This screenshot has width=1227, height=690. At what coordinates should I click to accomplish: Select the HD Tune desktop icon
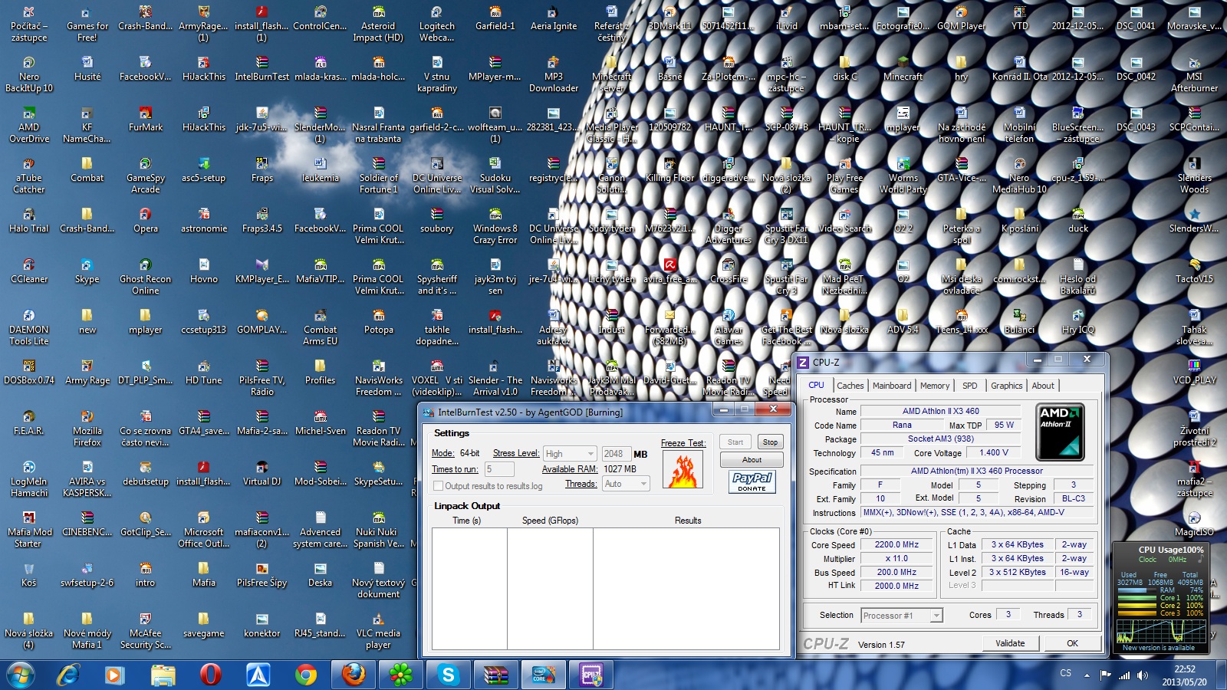point(204,373)
